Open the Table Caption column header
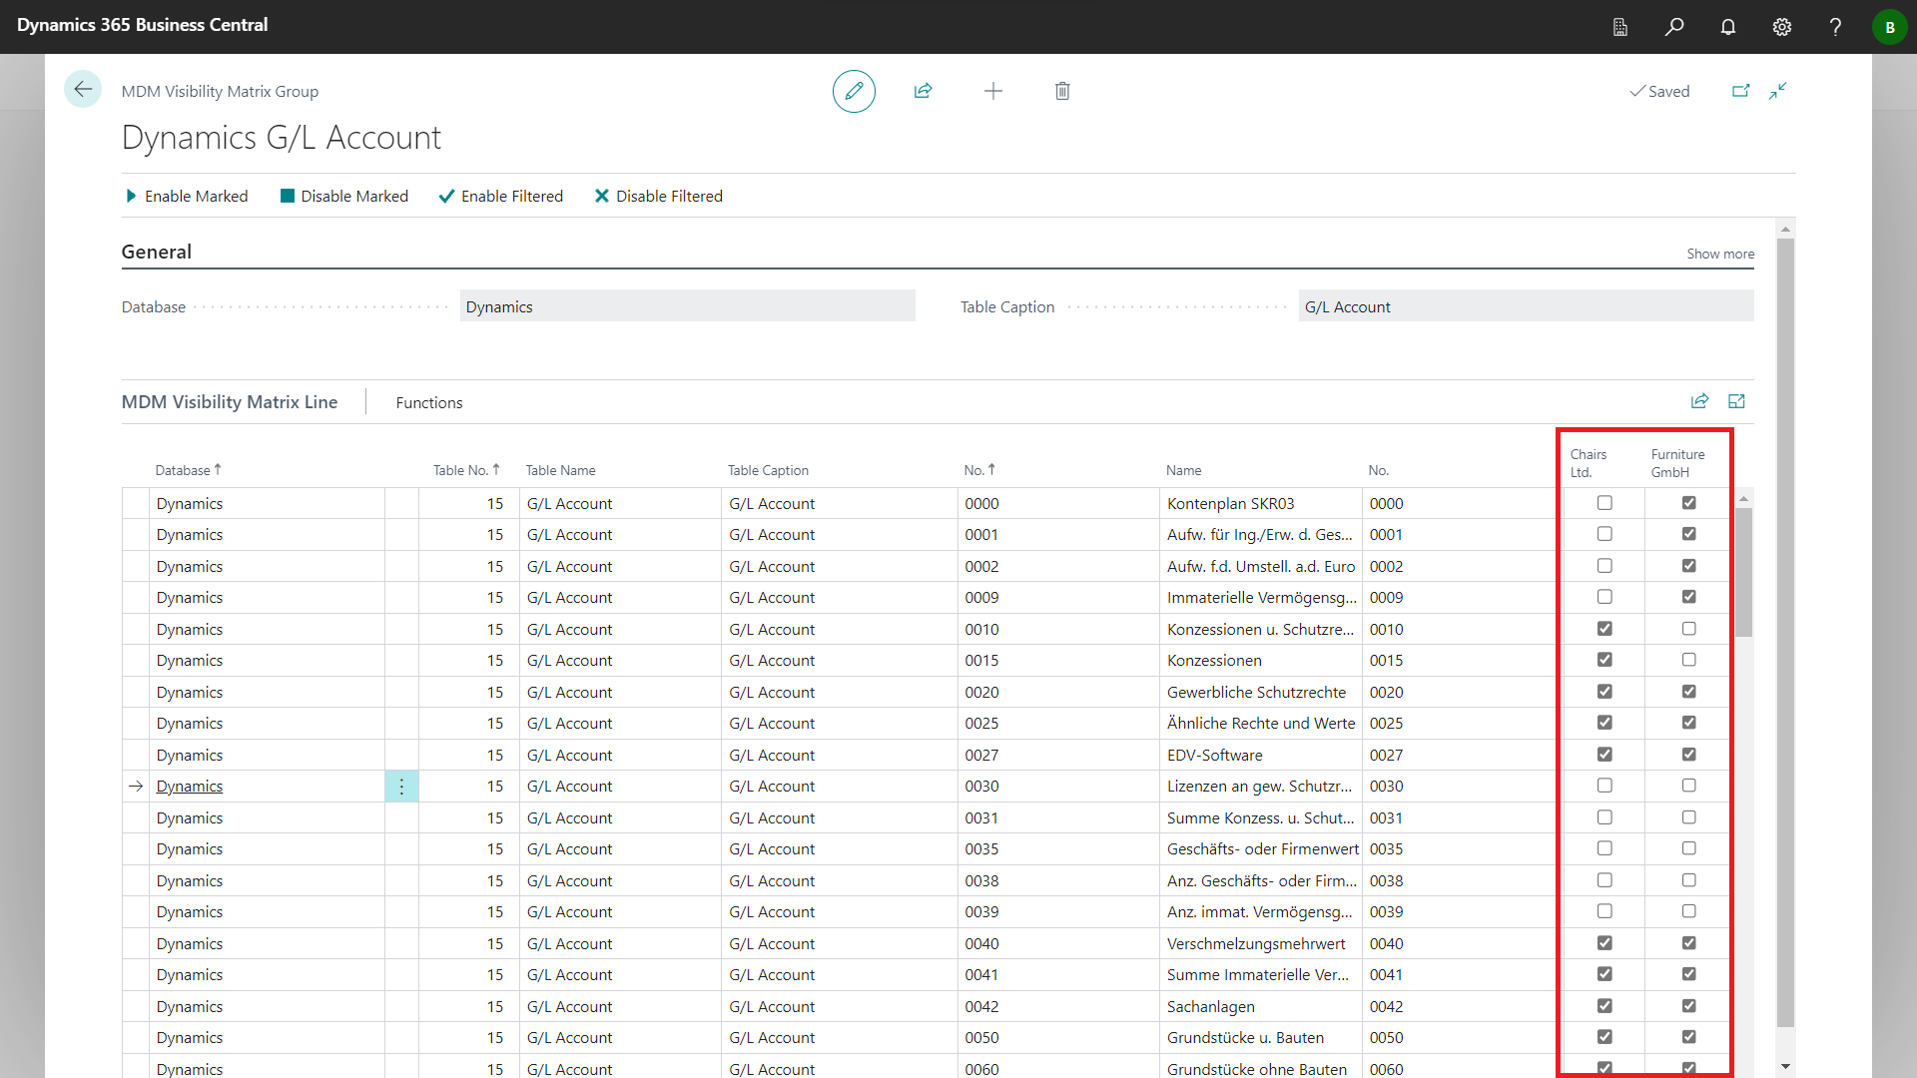Image resolution: width=1917 pixels, height=1078 pixels. [x=768, y=470]
